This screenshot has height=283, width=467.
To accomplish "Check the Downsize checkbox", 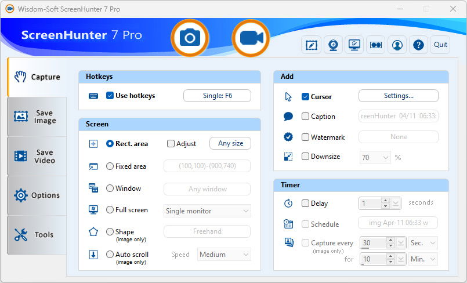I will tap(305, 157).
